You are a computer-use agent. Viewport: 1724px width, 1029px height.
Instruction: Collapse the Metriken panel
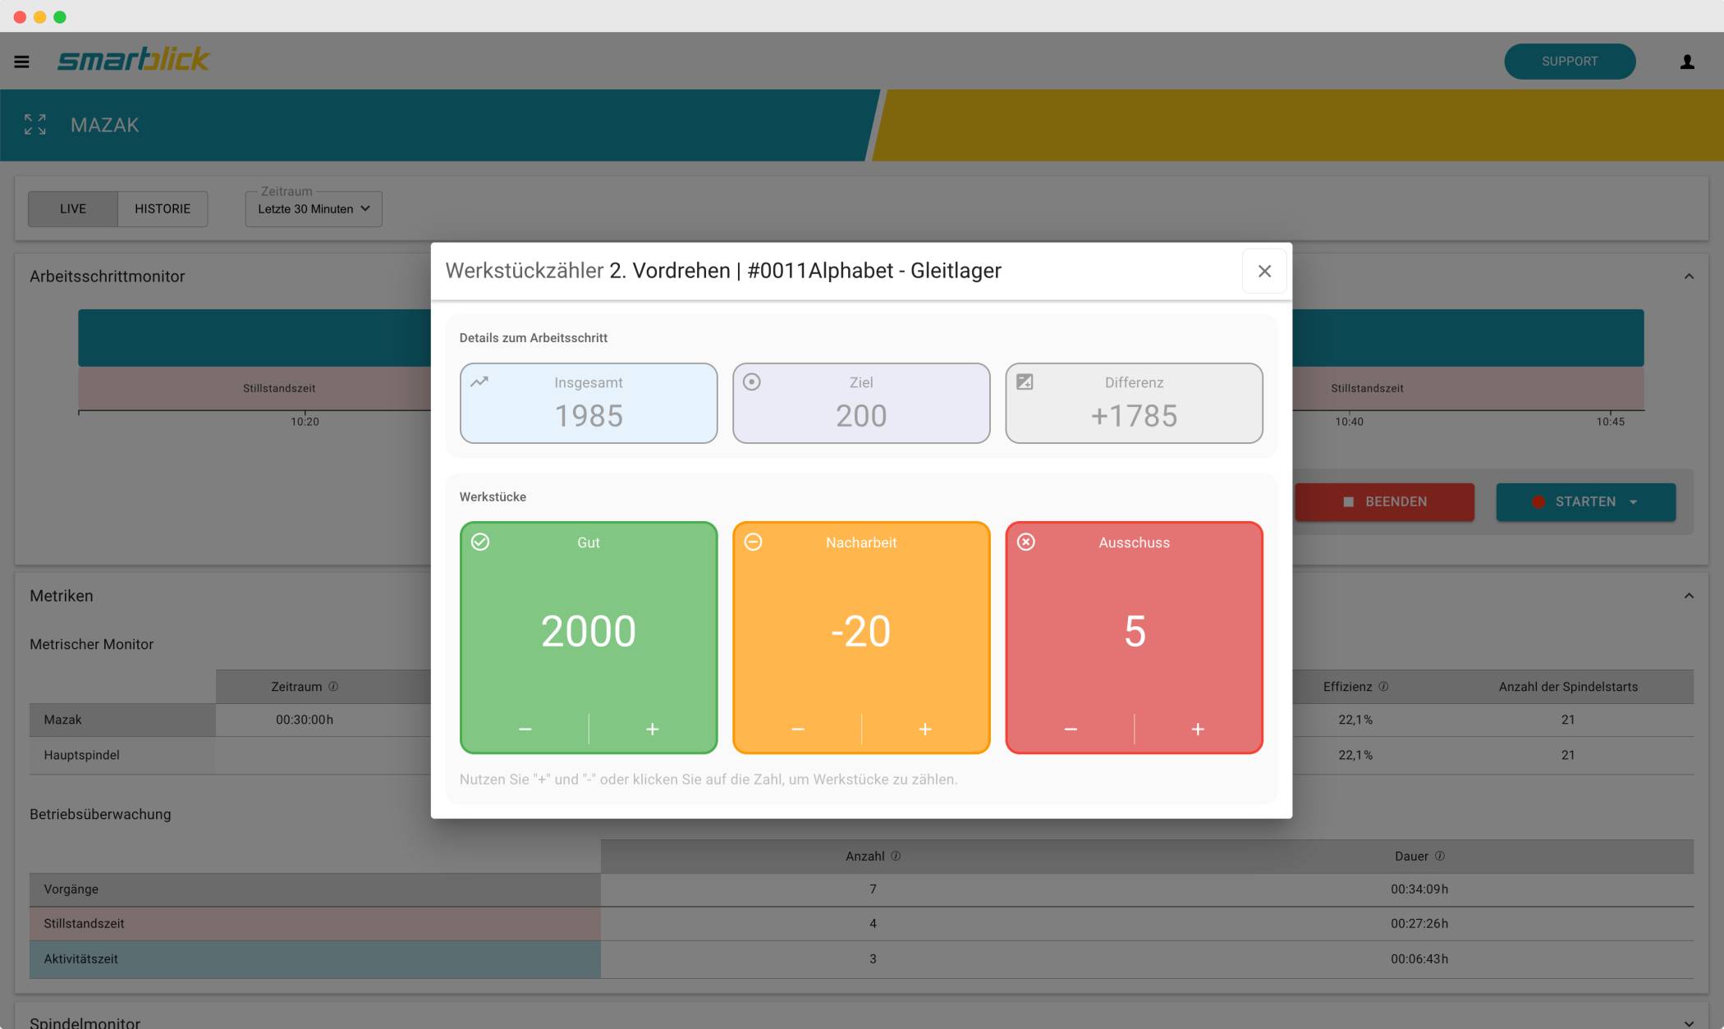point(1689,596)
